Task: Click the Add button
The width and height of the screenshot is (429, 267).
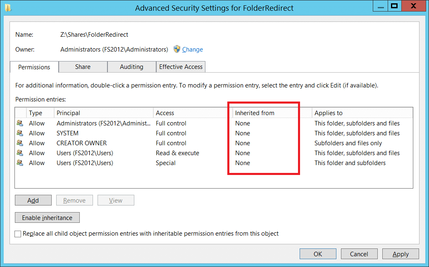Action: click(33, 200)
